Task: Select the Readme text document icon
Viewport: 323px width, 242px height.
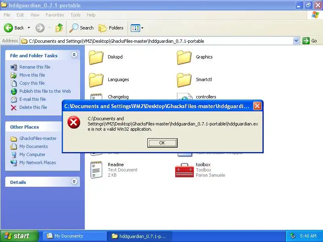Action: [x=96, y=170]
